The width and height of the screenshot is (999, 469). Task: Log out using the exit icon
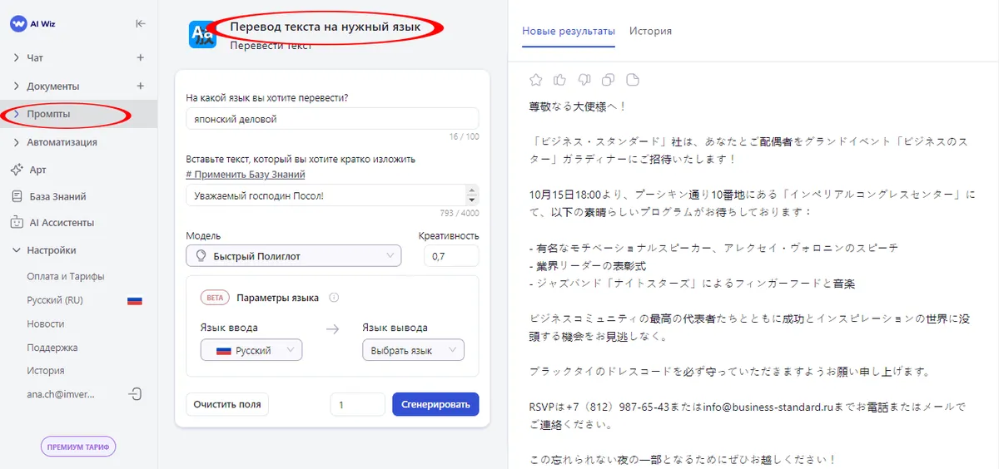tap(136, 394)
